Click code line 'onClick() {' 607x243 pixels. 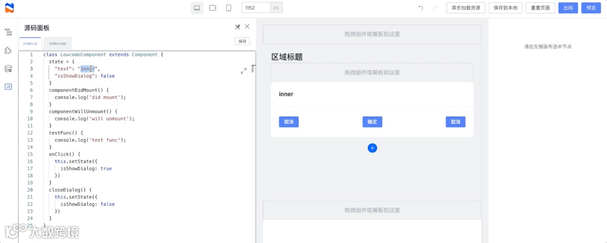click(64, 154)
